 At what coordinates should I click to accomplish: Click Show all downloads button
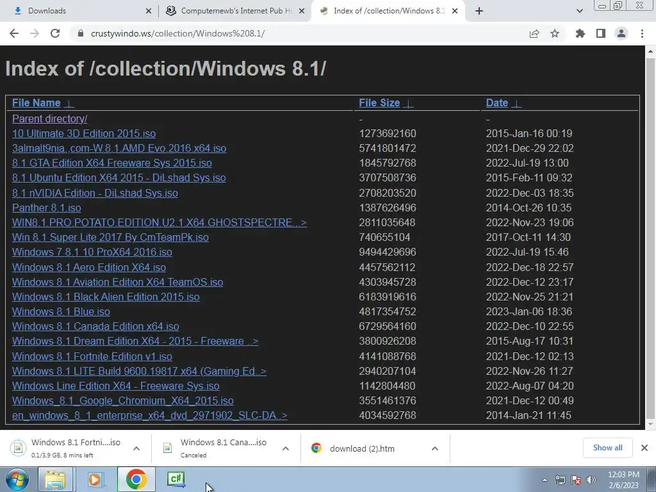(x=607, y=448)
